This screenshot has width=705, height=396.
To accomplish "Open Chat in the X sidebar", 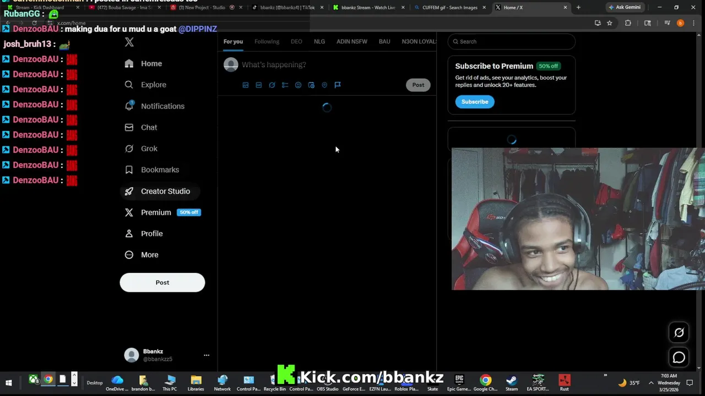I will [141, 127].
